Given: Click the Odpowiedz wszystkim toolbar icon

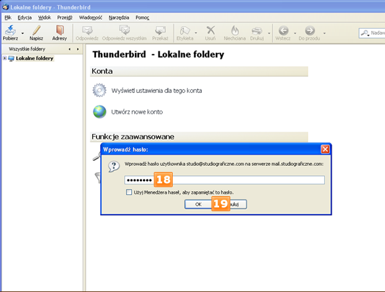Looking at the screenshot, I should (x=124, y=30).
